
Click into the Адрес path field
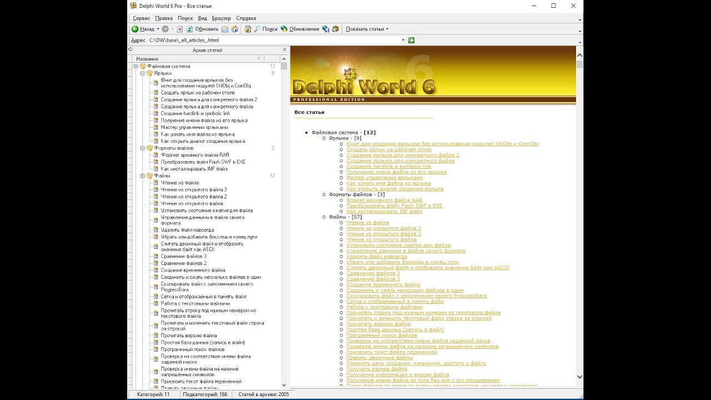(x=274, y=40)
